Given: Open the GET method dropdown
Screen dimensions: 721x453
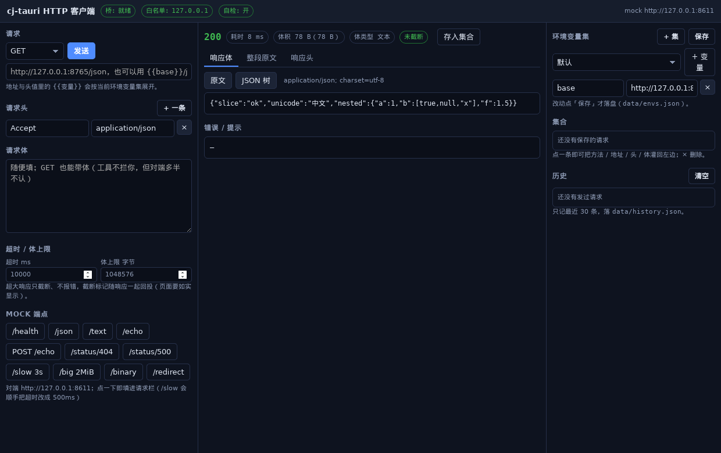Looking at the screenshot, I should pos(35,51).
